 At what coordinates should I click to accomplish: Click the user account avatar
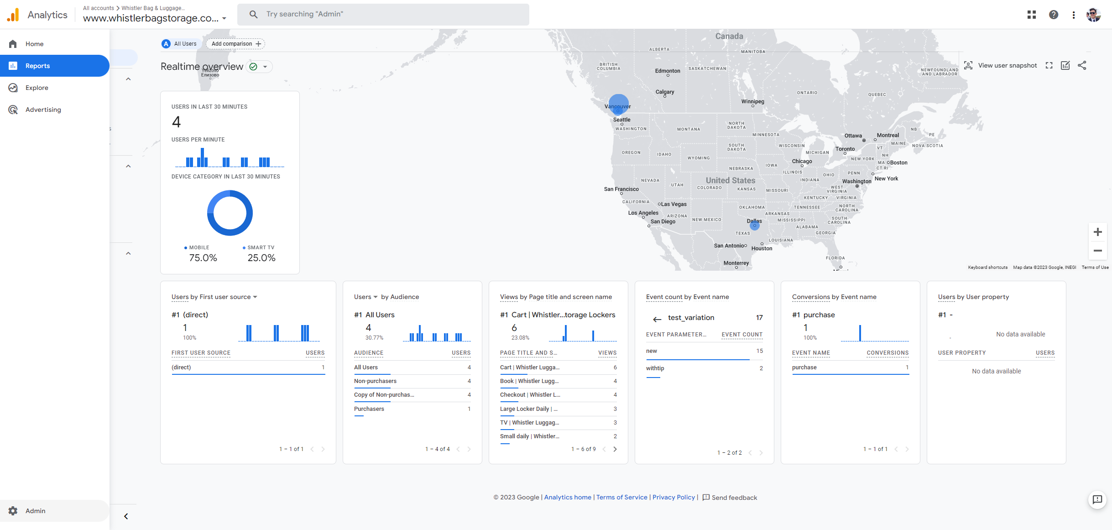coord(1093,15)
